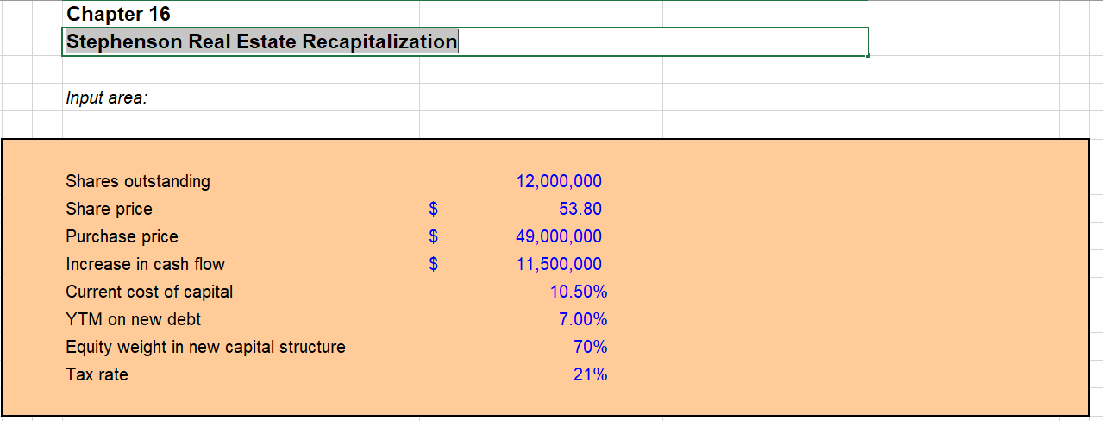Click the dollar sign beside Share price

(x=435, y=209)
